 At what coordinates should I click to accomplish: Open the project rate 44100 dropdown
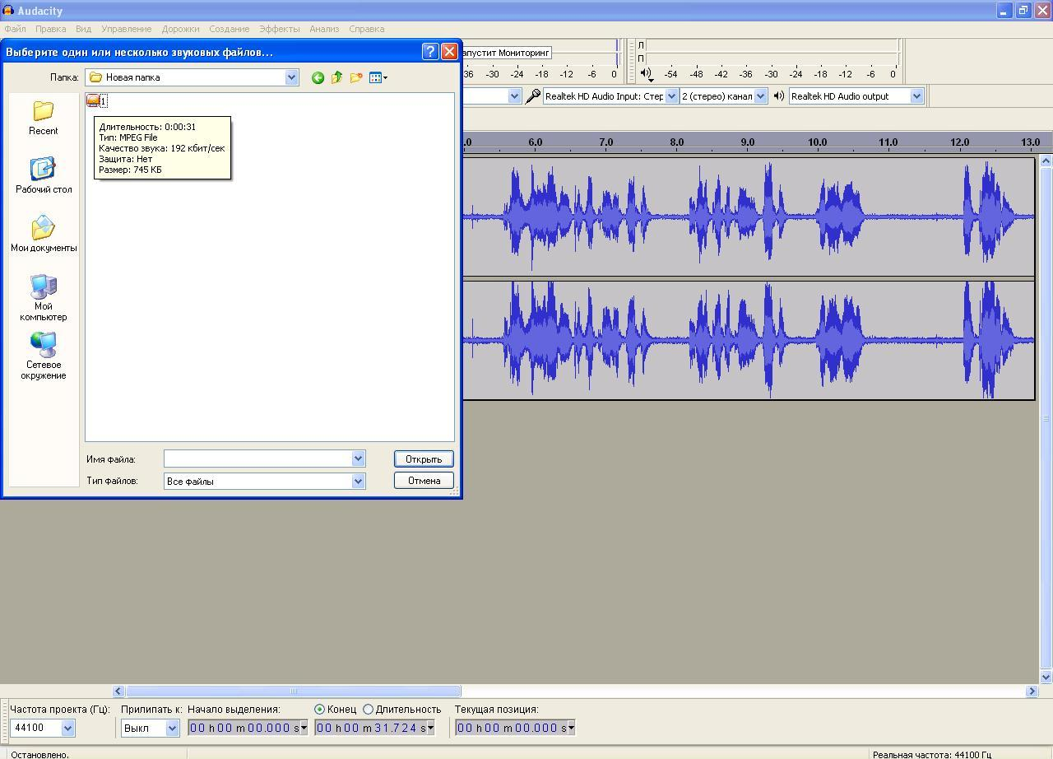67,728
